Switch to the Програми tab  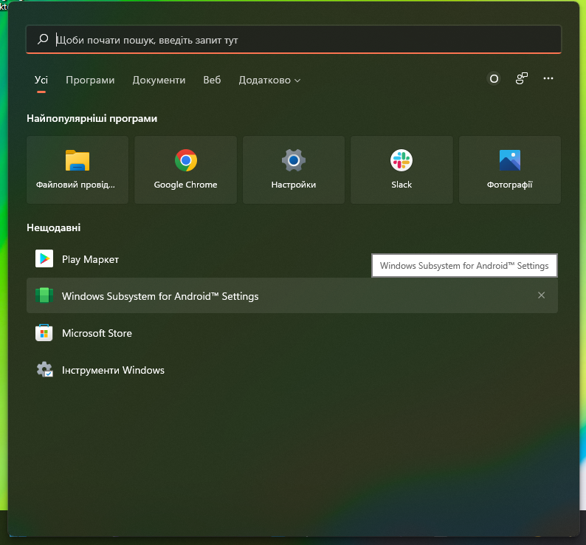pos(90,80)
